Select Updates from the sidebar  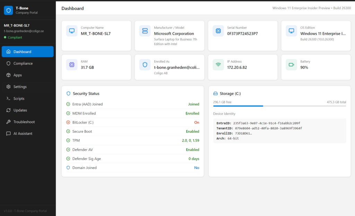coord(20,110)
